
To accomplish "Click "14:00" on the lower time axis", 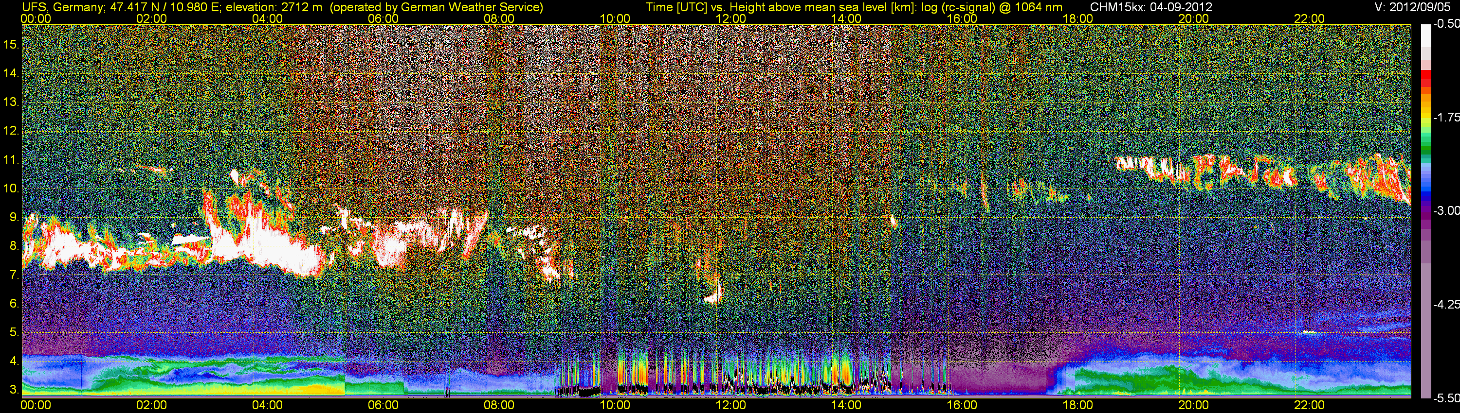I will 846,405.
